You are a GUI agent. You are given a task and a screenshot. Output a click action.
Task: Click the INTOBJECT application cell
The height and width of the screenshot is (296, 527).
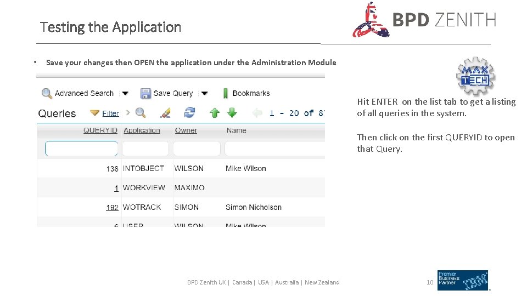[143, 168]
